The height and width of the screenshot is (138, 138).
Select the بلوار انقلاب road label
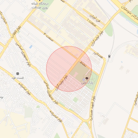pyautogui.click(x=16, y=32)
